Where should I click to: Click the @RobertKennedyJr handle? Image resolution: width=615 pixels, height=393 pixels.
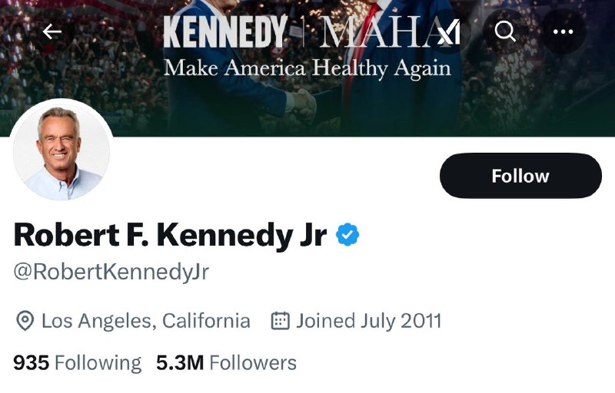(111, 272)
